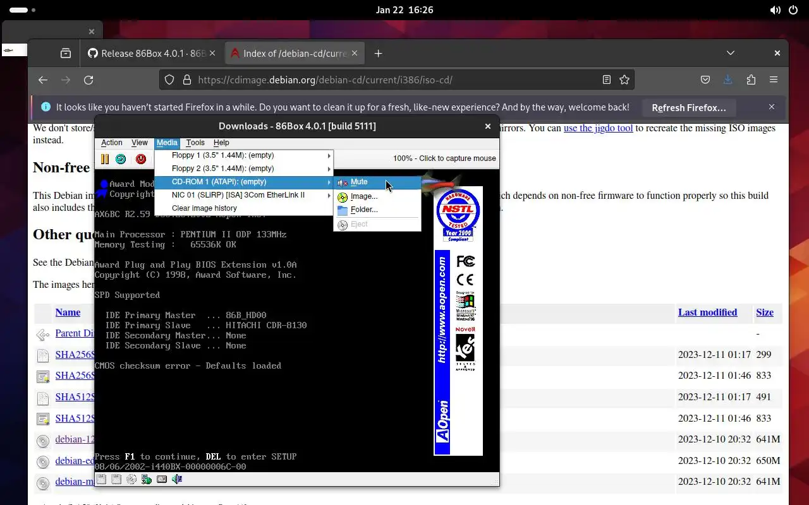Viewport: 809px width, 505px height.
Task: Close the open Media menu
Action: (167, 143)
